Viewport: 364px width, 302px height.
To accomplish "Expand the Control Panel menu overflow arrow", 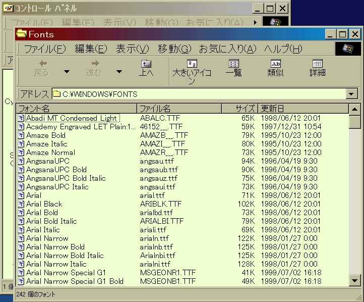I will pos(256,22).
